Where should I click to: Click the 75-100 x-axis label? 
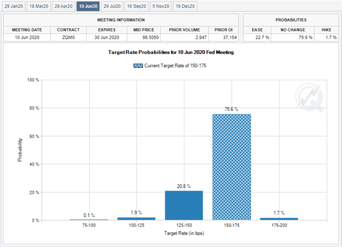tap(89, 225)
